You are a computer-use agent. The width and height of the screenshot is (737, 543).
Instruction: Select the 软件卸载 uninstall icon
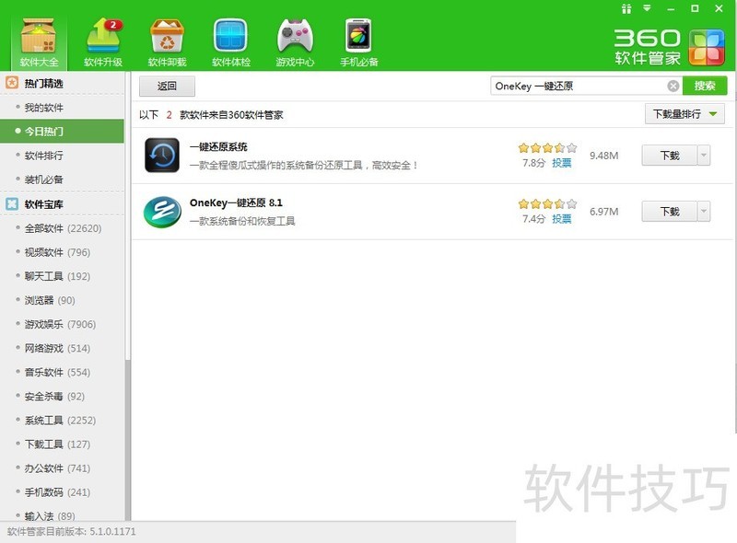pyautogui.click(x=167, y=42)
